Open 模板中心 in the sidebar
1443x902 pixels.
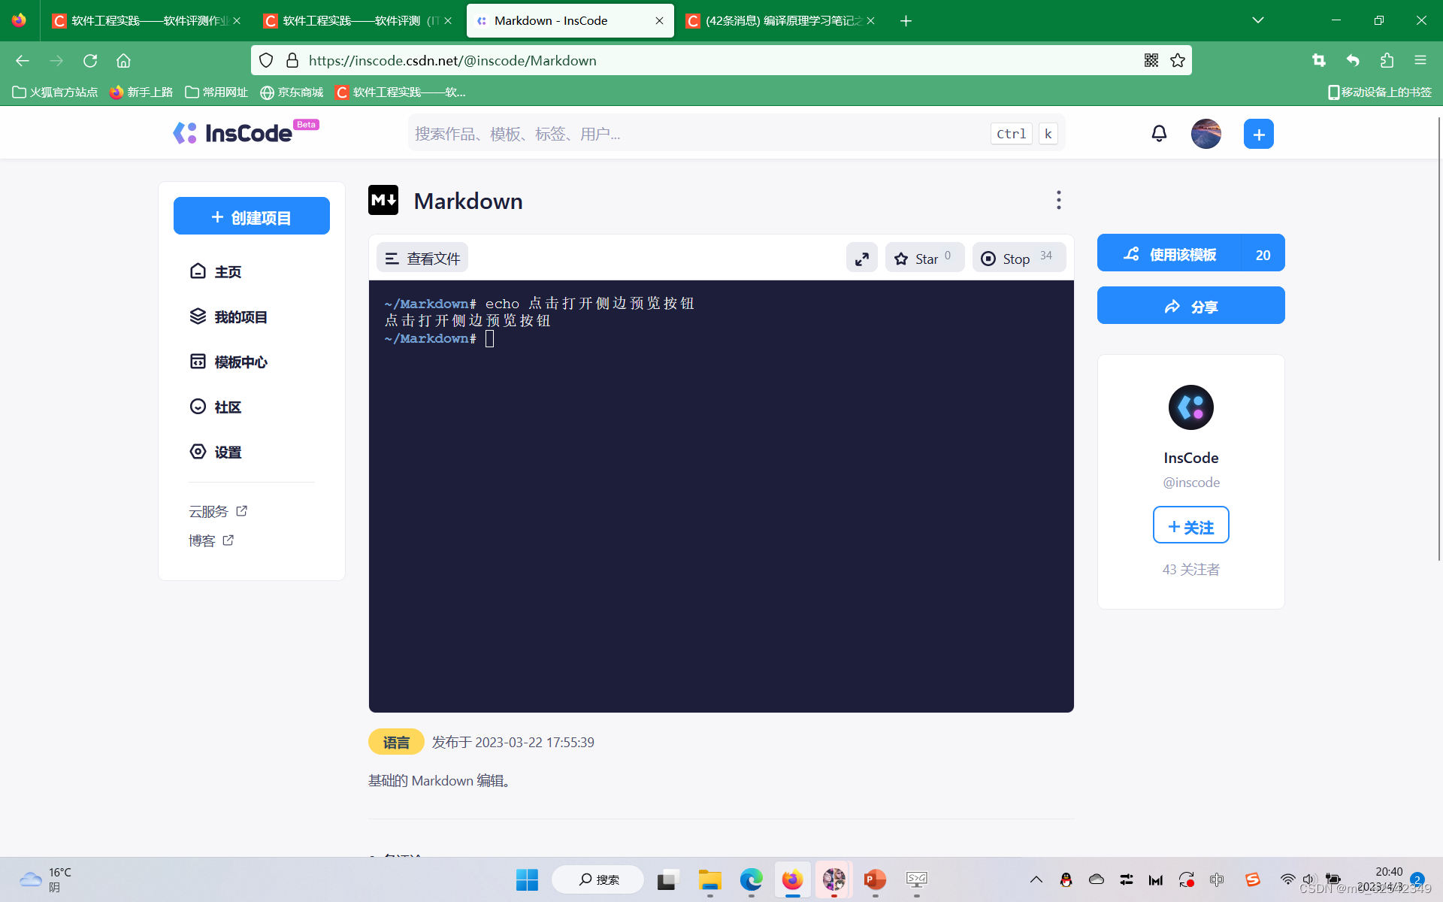(x=240, y=362)
